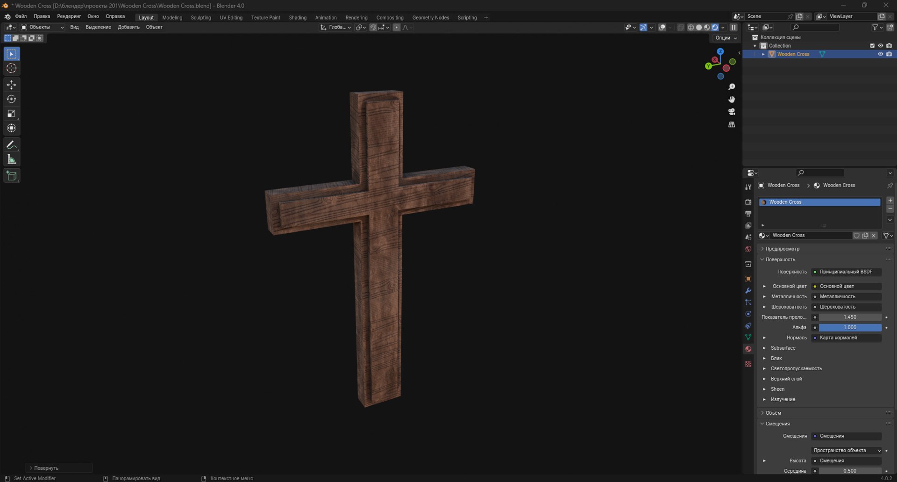Collapse the Collection tree in outliner

(x=755, y=46)
